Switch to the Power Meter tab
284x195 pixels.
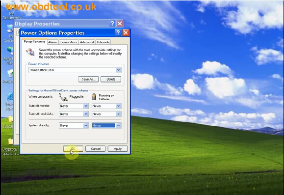[69, 42]
